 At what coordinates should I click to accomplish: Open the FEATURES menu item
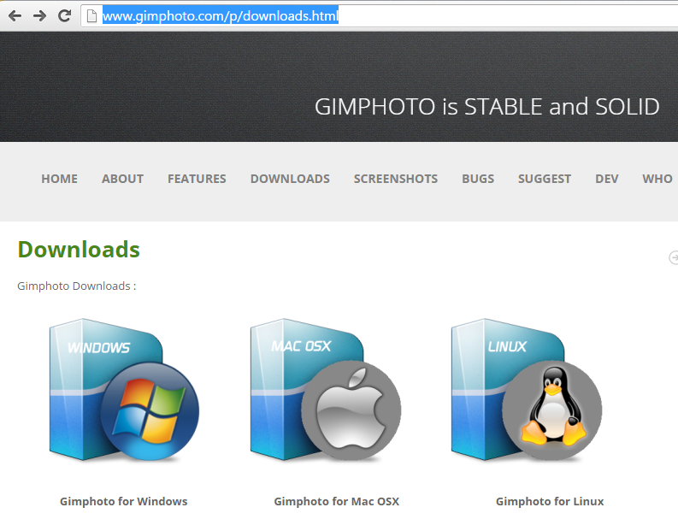coord(197,179)
